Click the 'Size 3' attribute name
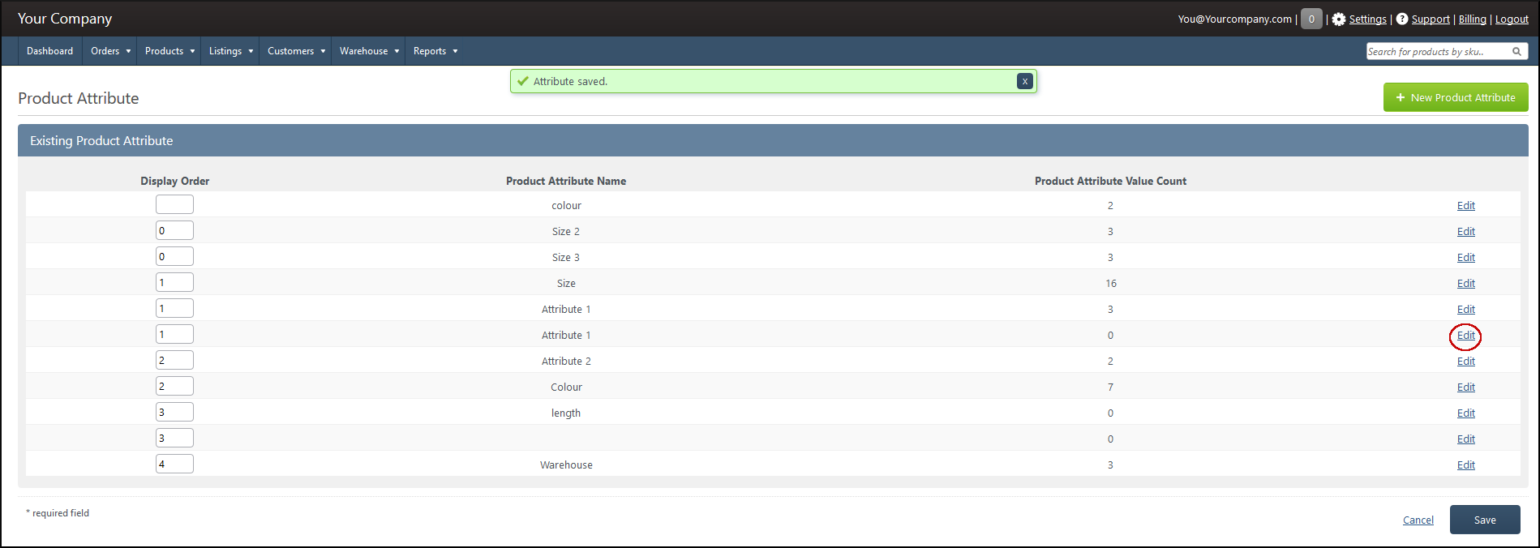1540x548 pixels. 566,257
